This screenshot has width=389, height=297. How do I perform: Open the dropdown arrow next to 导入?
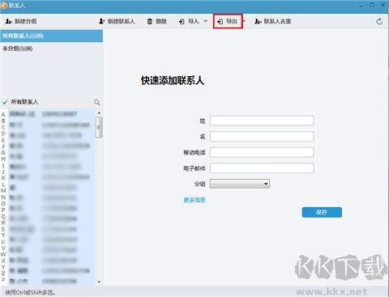click(x=205, y=21)
